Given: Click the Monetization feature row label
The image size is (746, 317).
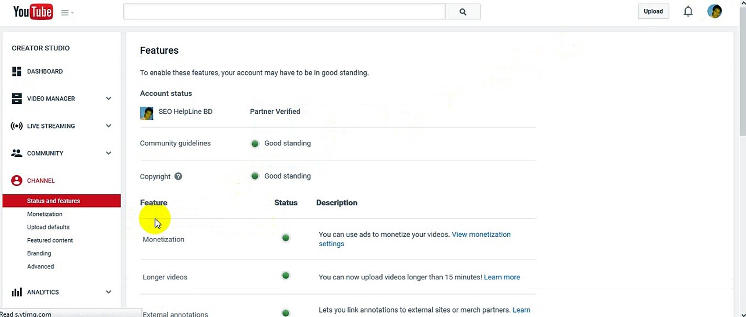Looking at the screenshot, I should (x=163, y=240).
